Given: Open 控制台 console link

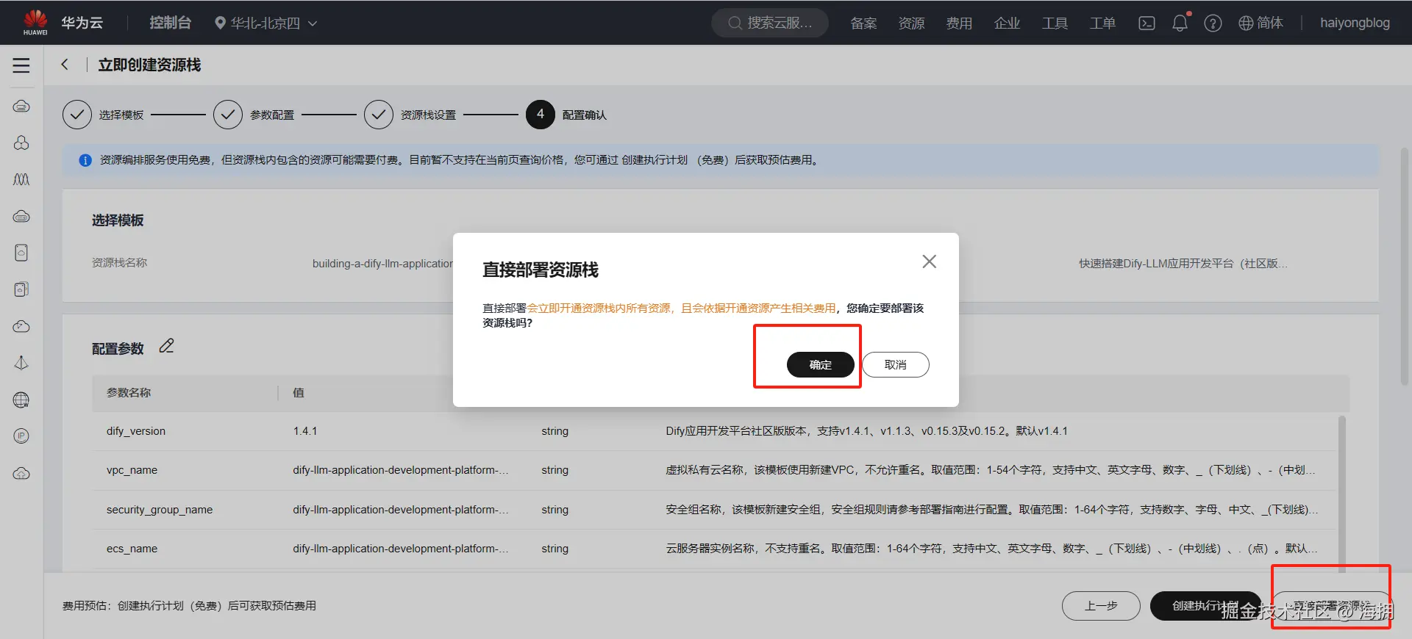Looking at the screenshot, I should [170, 23].
